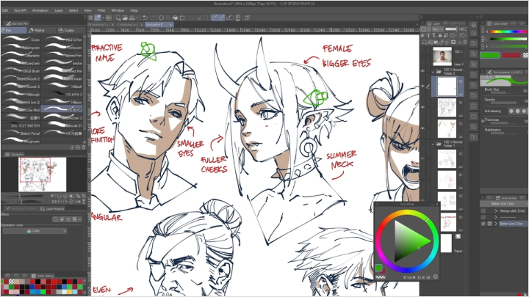Click Create layer mask icon
Image resolution: width=529 pixels, height=297 pixels.
point(453,42)
